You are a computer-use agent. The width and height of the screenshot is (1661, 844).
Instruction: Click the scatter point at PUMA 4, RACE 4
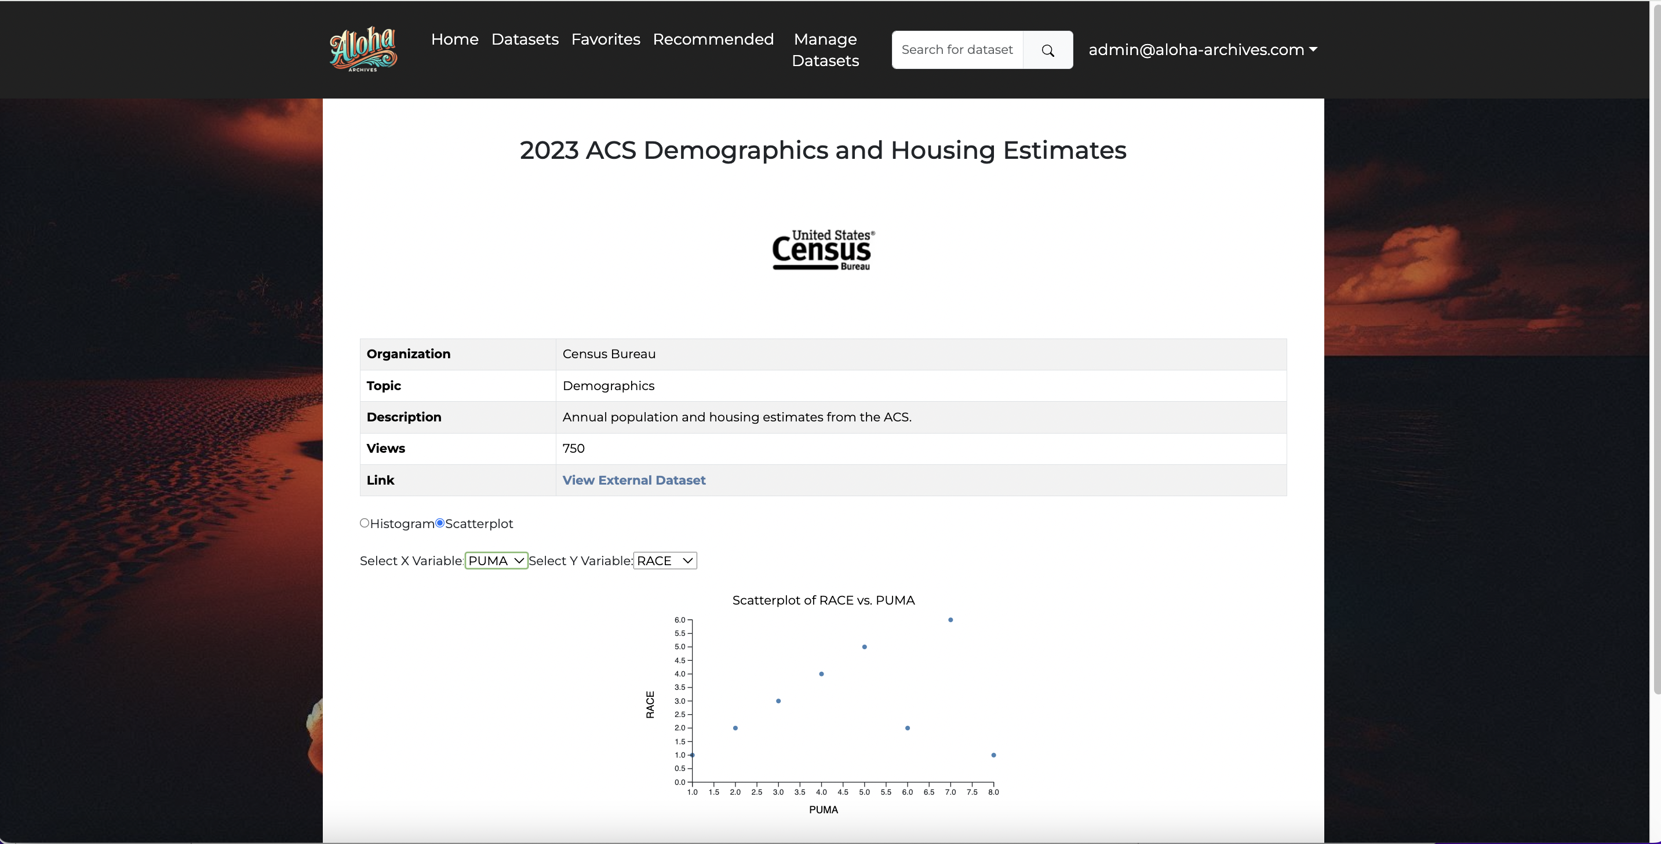click(821, 674)
